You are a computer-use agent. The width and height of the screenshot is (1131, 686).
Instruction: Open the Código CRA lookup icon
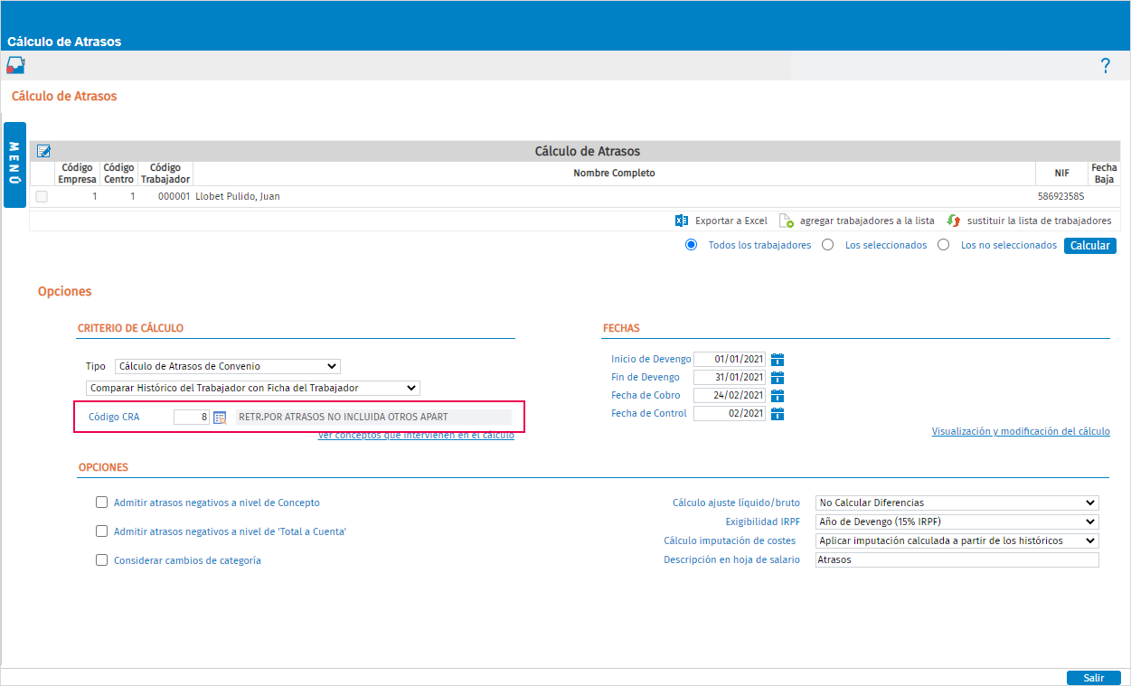click(220, 418)
